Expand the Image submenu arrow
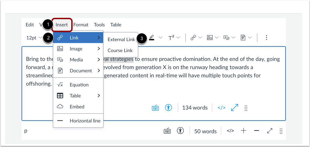Viewport: 310px width, 147px height. click(x=99, y=49)
